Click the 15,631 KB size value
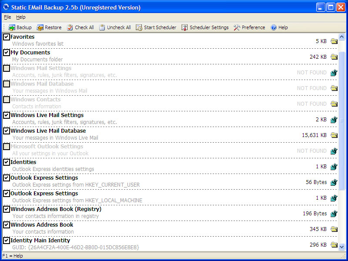 point(314,135)
